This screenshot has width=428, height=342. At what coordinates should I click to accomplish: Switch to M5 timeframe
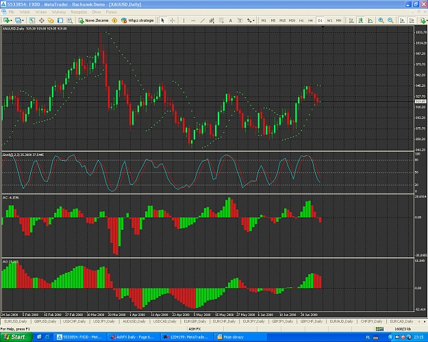point(273,21)
